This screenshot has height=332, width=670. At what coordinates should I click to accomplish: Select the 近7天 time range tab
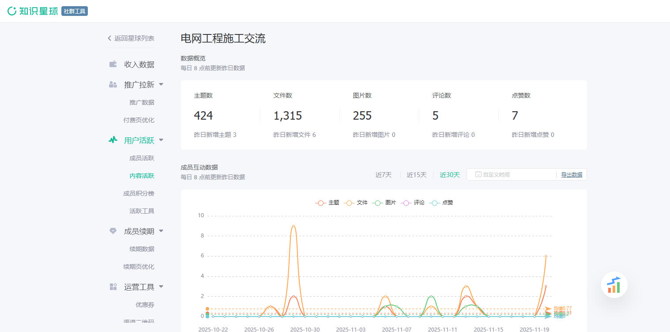coord(384,175)
